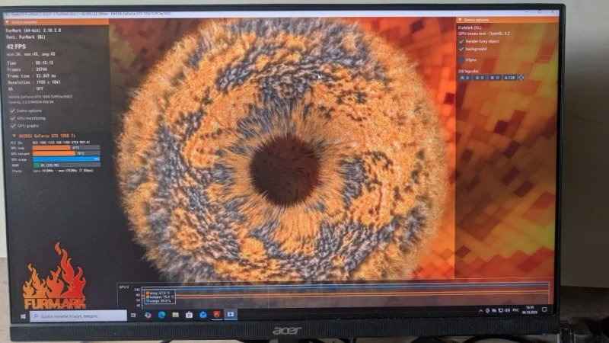Open File Explorer from the taskbar
The height and width of the screenshot is (343, 609).
(x=176, y=315)
